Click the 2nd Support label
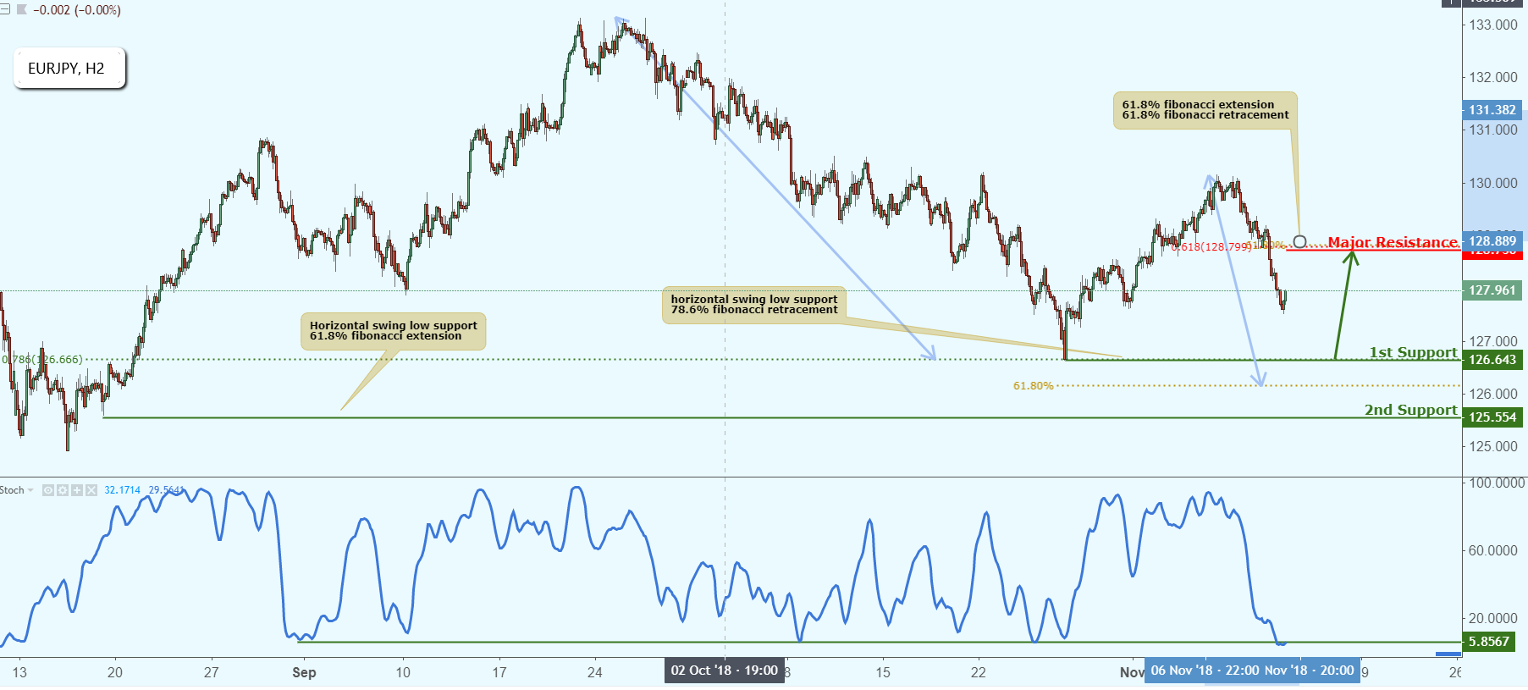This screenshot has height=690, width=1528. click(x=1410, y=410)
